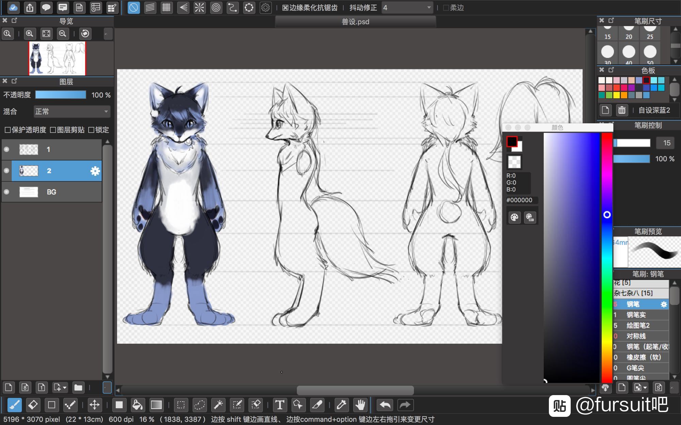Open the add-layer dropdown arrow
This screenshot has width=681, height=425.
[x=65, y=387]
